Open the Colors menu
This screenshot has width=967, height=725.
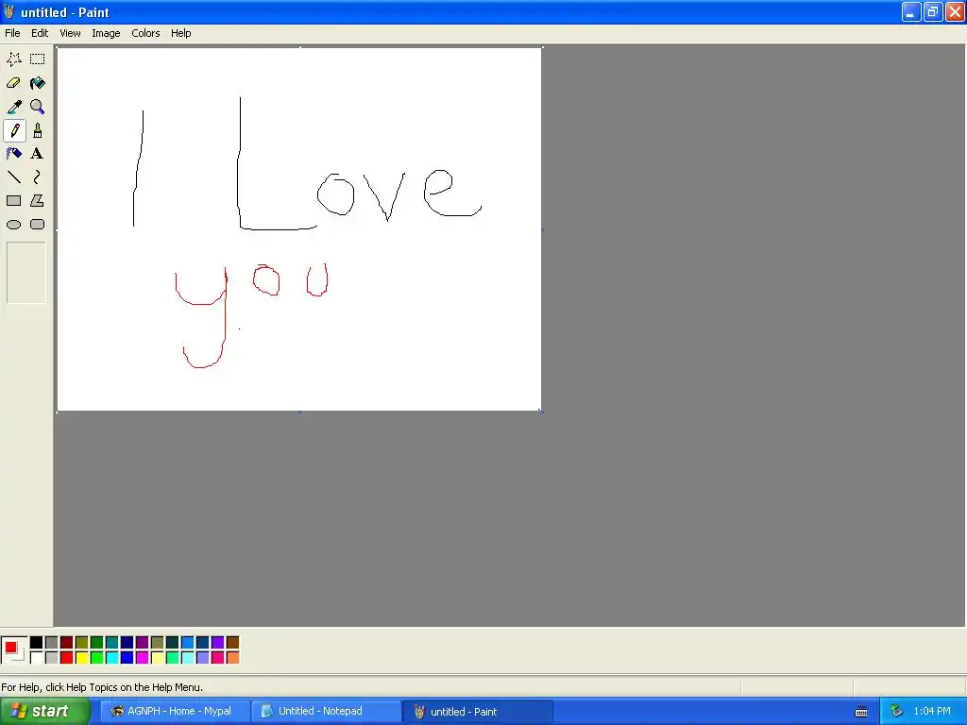[x=145, y=33]
